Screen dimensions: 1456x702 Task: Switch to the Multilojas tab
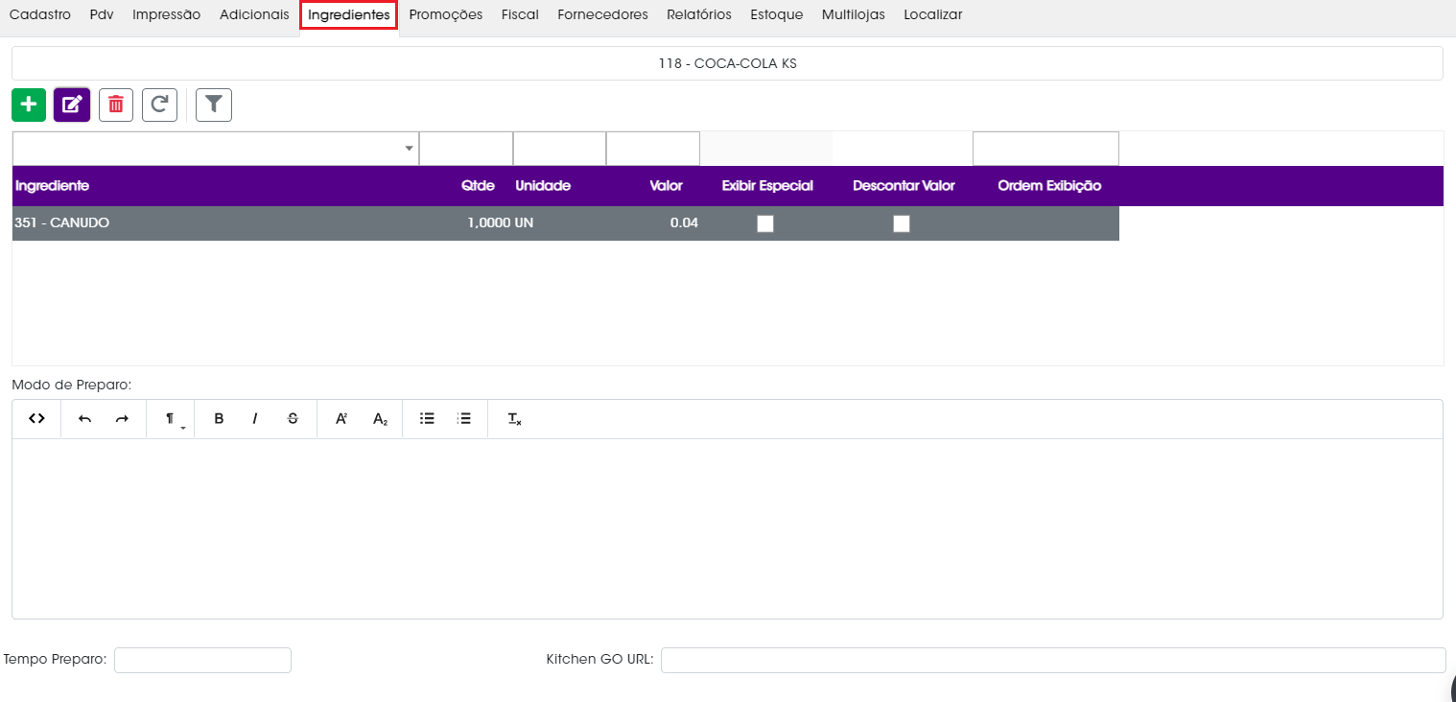pos(854,14)
